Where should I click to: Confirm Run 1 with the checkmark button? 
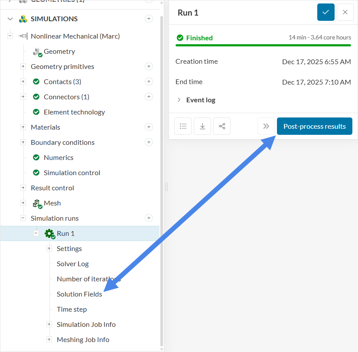click(325, 12)
